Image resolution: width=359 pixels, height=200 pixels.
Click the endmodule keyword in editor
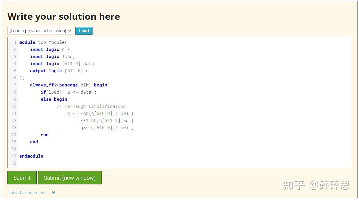[31, 156]
